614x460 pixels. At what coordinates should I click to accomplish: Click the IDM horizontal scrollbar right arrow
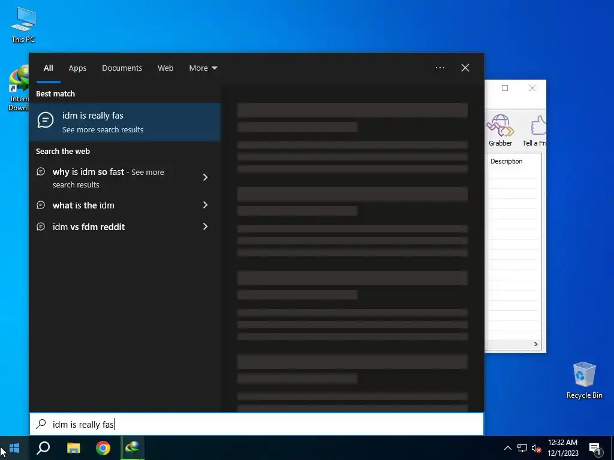(535, 344)
